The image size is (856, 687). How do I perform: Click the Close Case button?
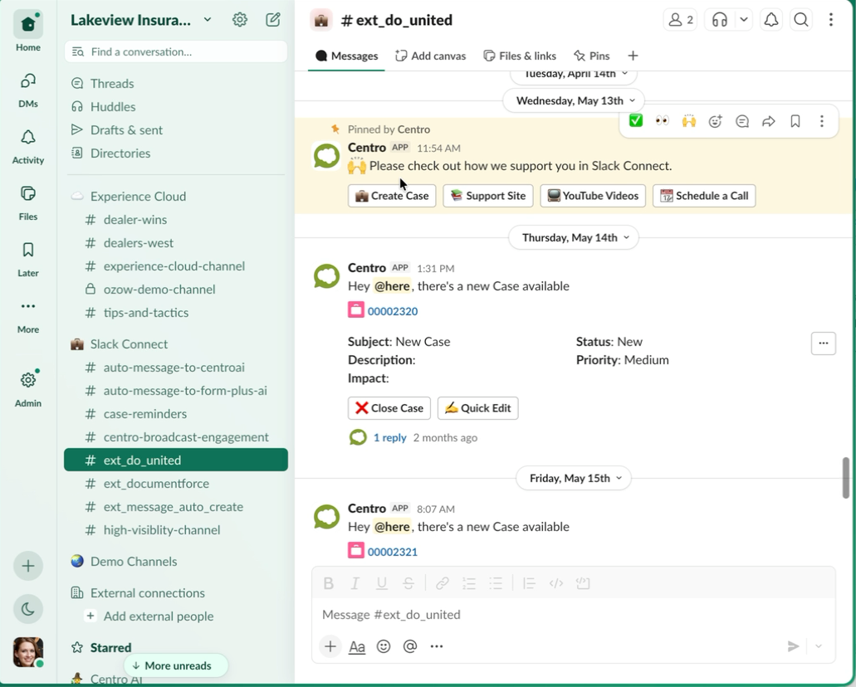[x=389, y=408]
